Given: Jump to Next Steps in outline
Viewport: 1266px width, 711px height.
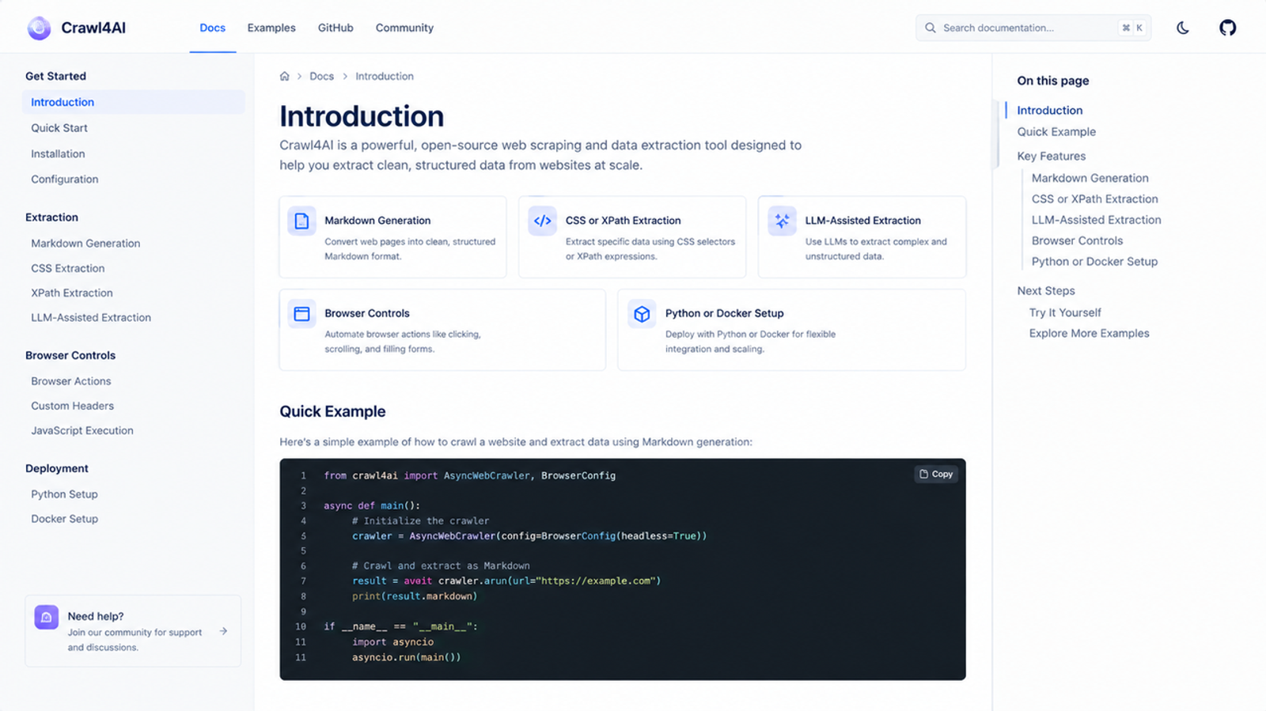Looking at the screenshot, I should pyautogui.click(x=1046, y=291).
